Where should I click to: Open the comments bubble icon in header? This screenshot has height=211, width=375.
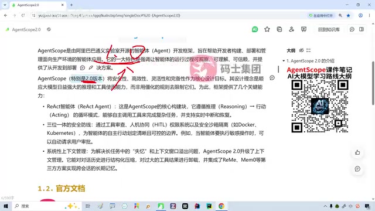coord(352,29)
